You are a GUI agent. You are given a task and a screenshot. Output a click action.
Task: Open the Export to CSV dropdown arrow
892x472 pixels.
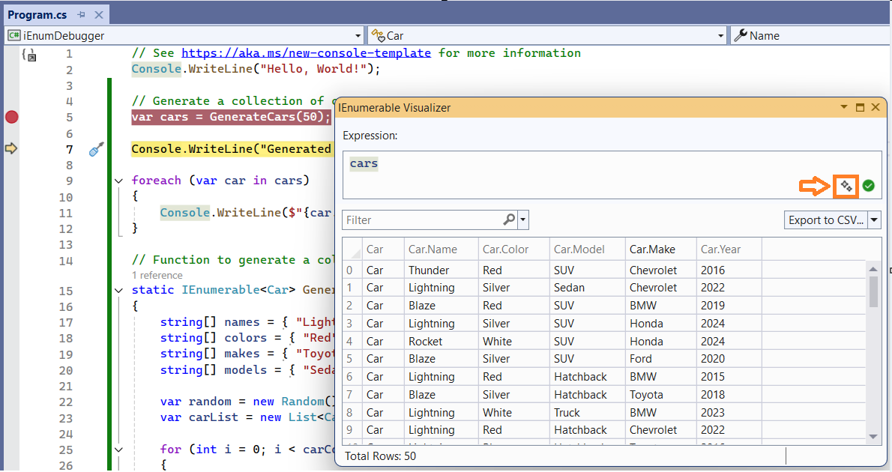coord(874,220)
